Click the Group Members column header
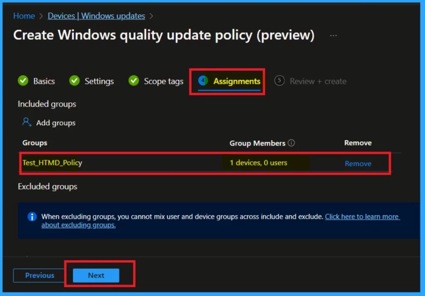The image size is (425, 296). tap(257, 143)
